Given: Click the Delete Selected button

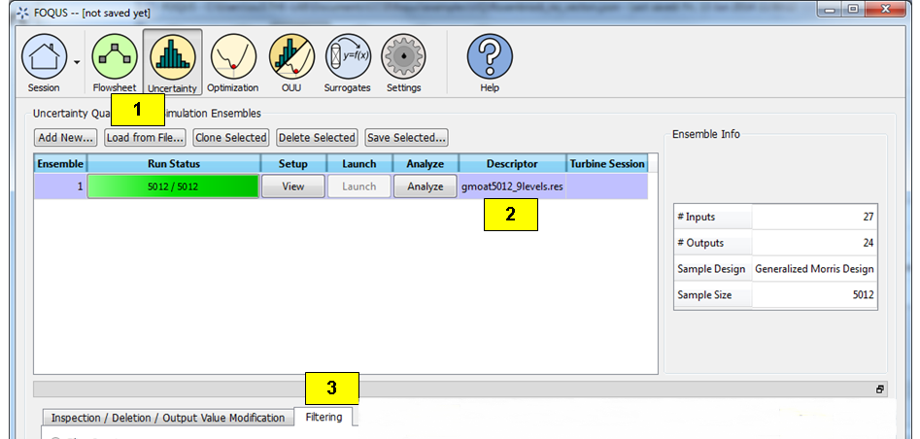Looking at the screenshot, I should click(317, 138).
